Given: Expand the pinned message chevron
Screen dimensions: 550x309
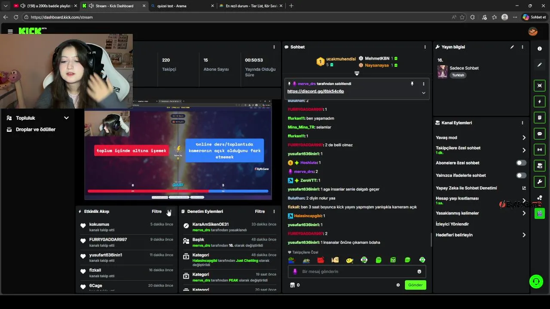Looking at the screenshot, I should tap(423, 93).
